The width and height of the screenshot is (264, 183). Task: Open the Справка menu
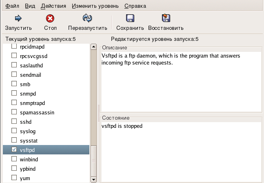click(x=135, y=6)
